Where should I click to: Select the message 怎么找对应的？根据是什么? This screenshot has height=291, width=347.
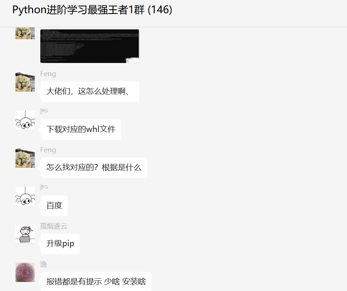tap(94, 168)
